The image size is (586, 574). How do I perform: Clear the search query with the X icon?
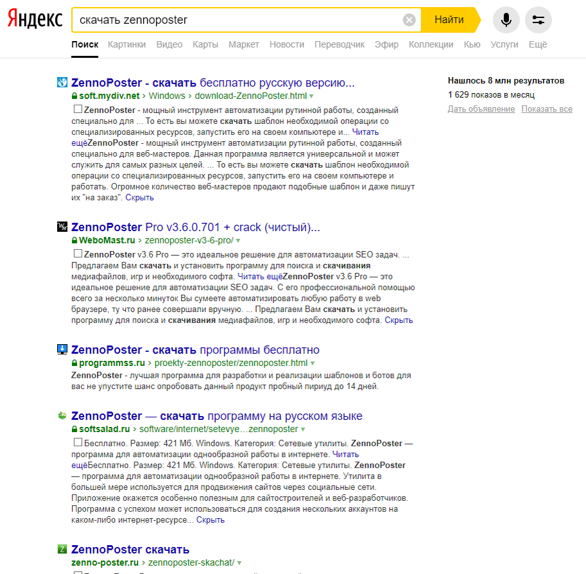409,19
